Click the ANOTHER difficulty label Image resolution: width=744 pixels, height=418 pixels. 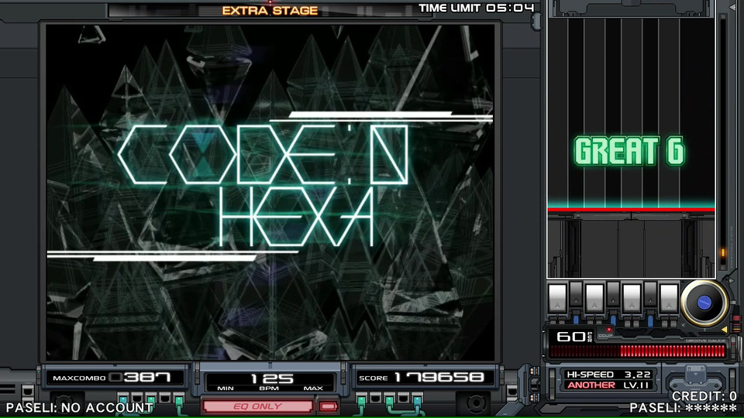pyautogui.click(x=591, y=385)
